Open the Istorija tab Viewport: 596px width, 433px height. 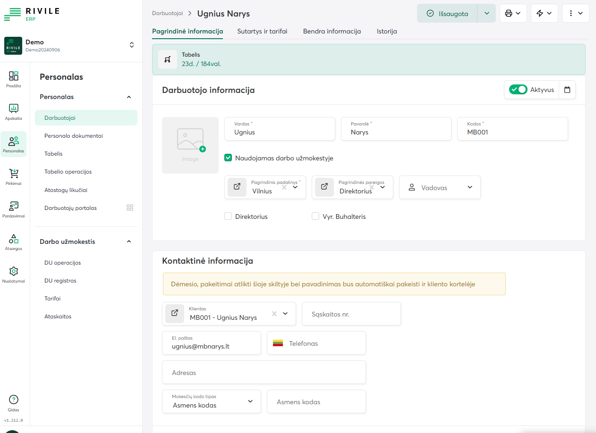coord(386,31)
